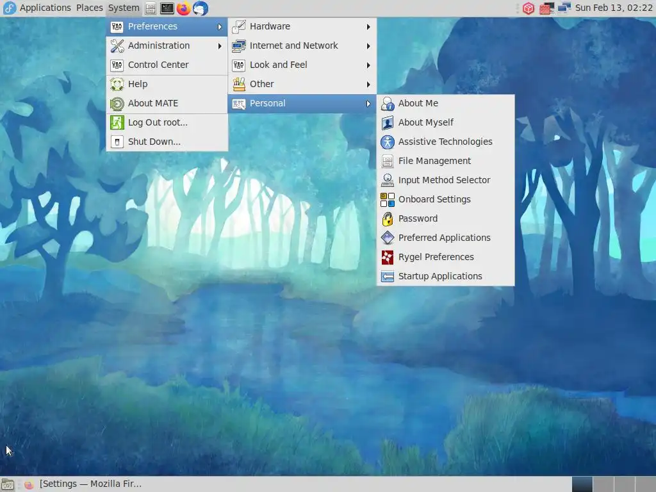The width and height of the screenshot is (656, 492).
Task: Click the About MATE text
Action: [153, 103]
